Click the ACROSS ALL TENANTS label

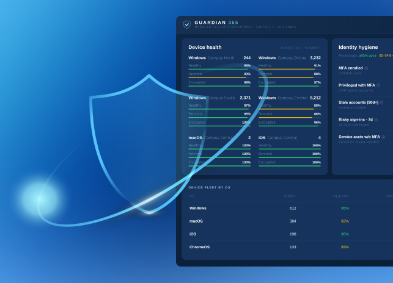300,48
